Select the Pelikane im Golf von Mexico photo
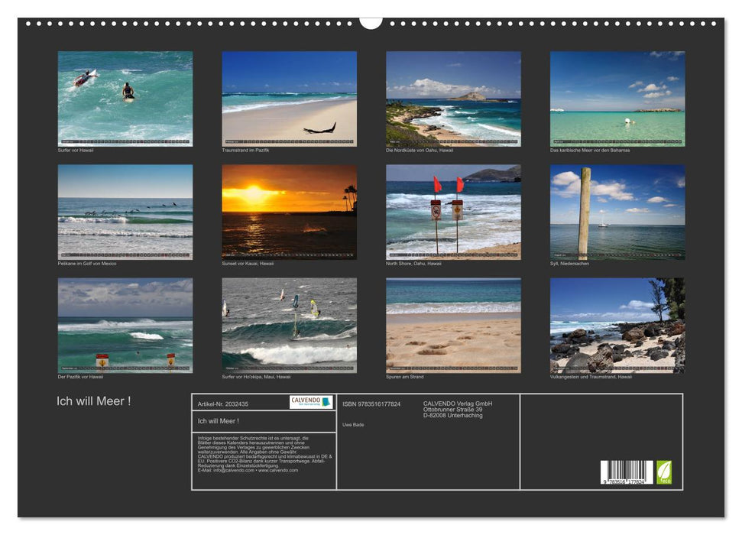The width and height of the screenshot is (742, 535). click(125, 212)
